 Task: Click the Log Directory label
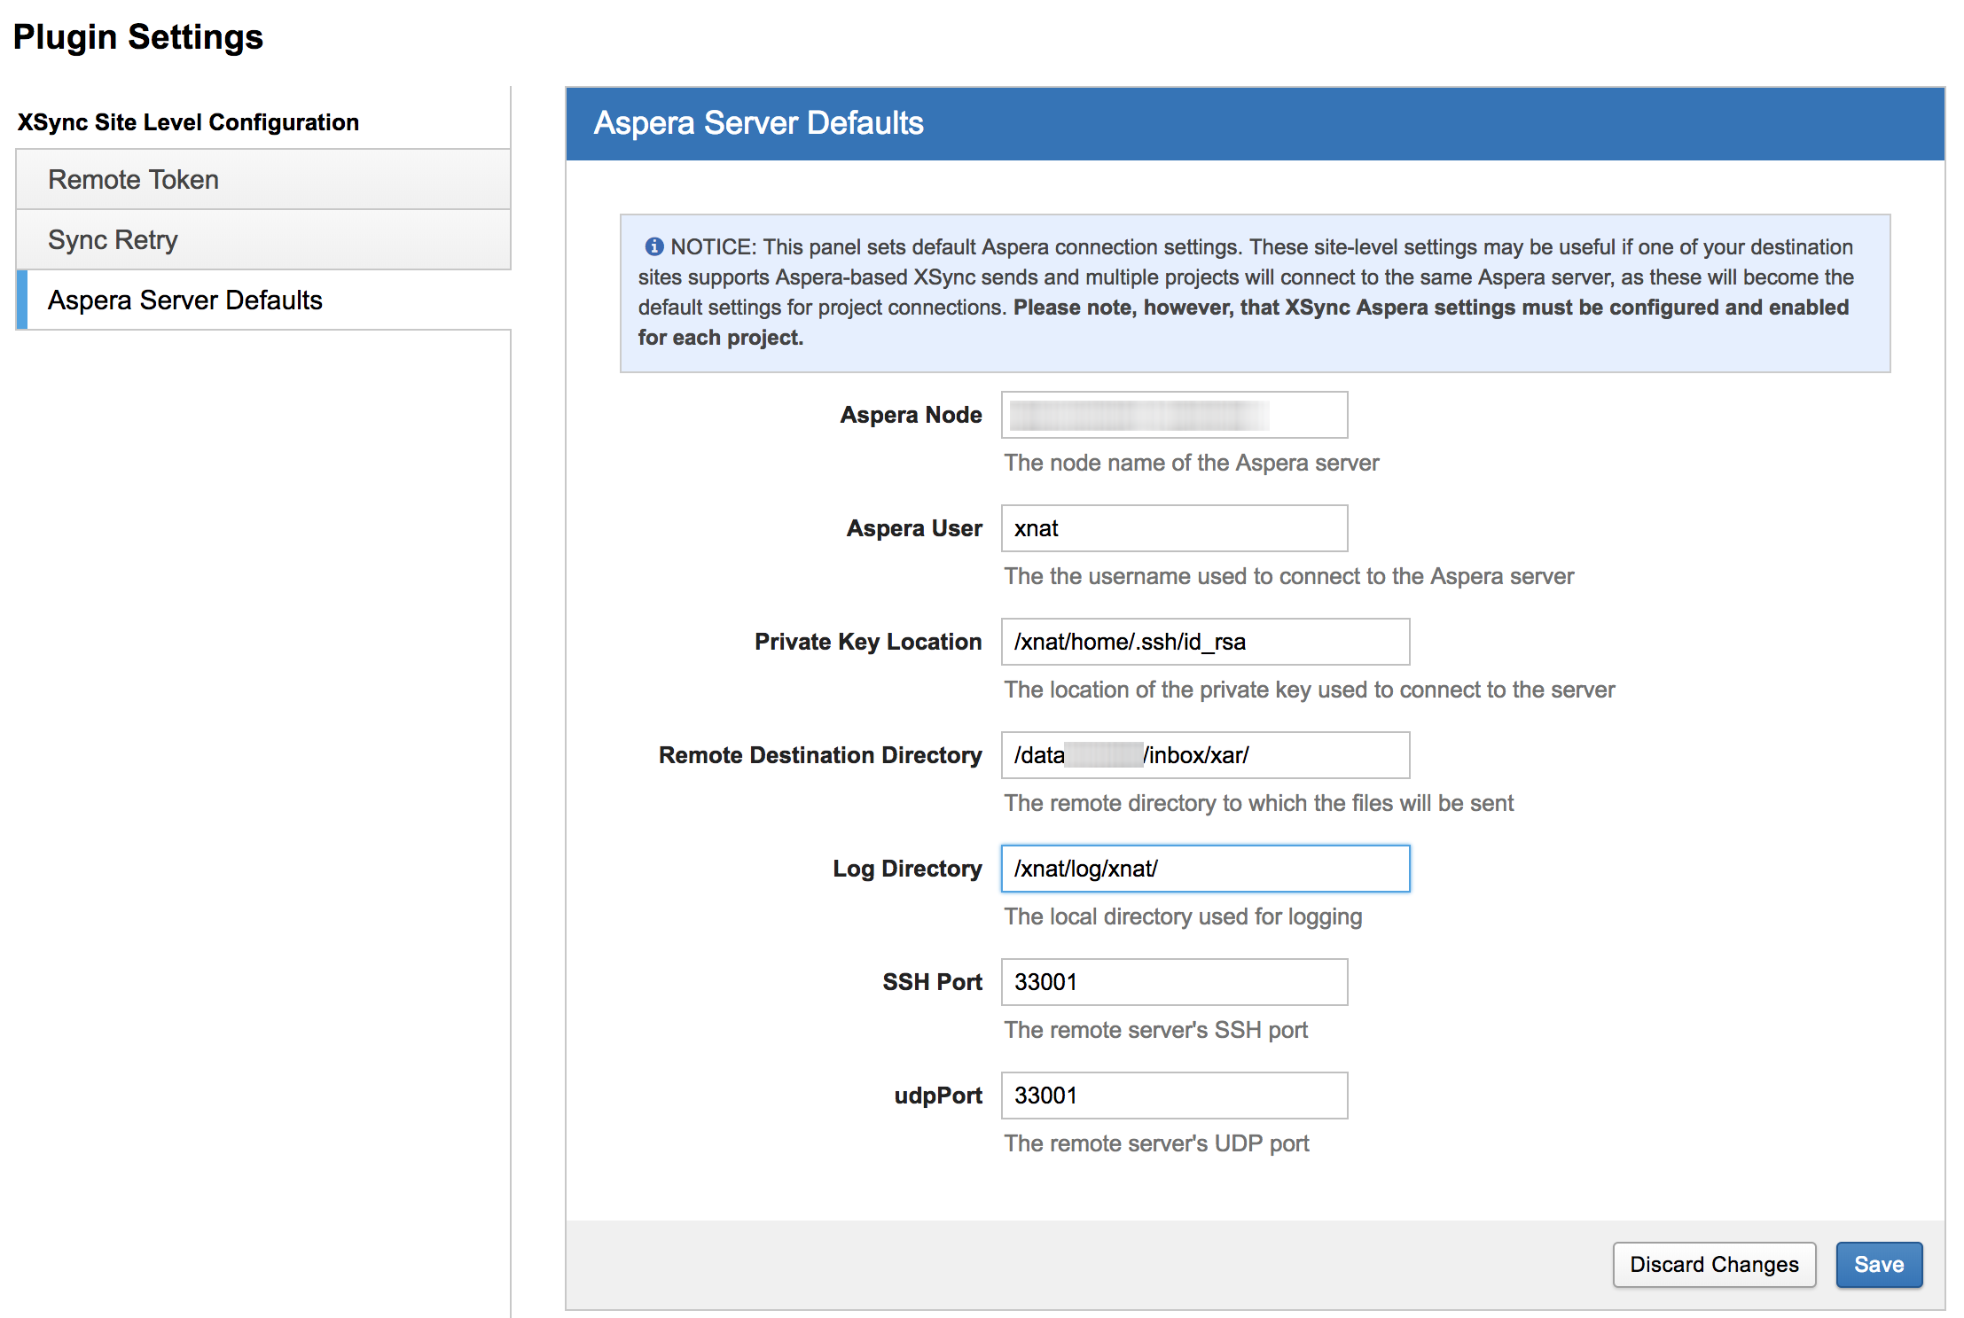point(906,869)
